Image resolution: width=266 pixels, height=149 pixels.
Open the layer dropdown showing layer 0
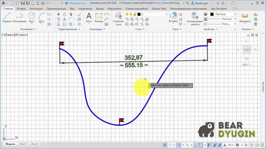tap(146, 14)
